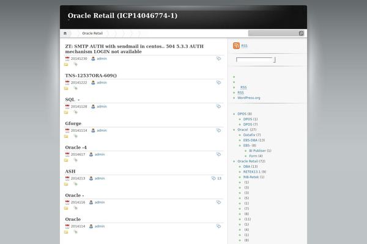The height and width of the screenshot is (244, 367).
Task: Click the calendar icon next to 2014114
Action: [67, 226]
